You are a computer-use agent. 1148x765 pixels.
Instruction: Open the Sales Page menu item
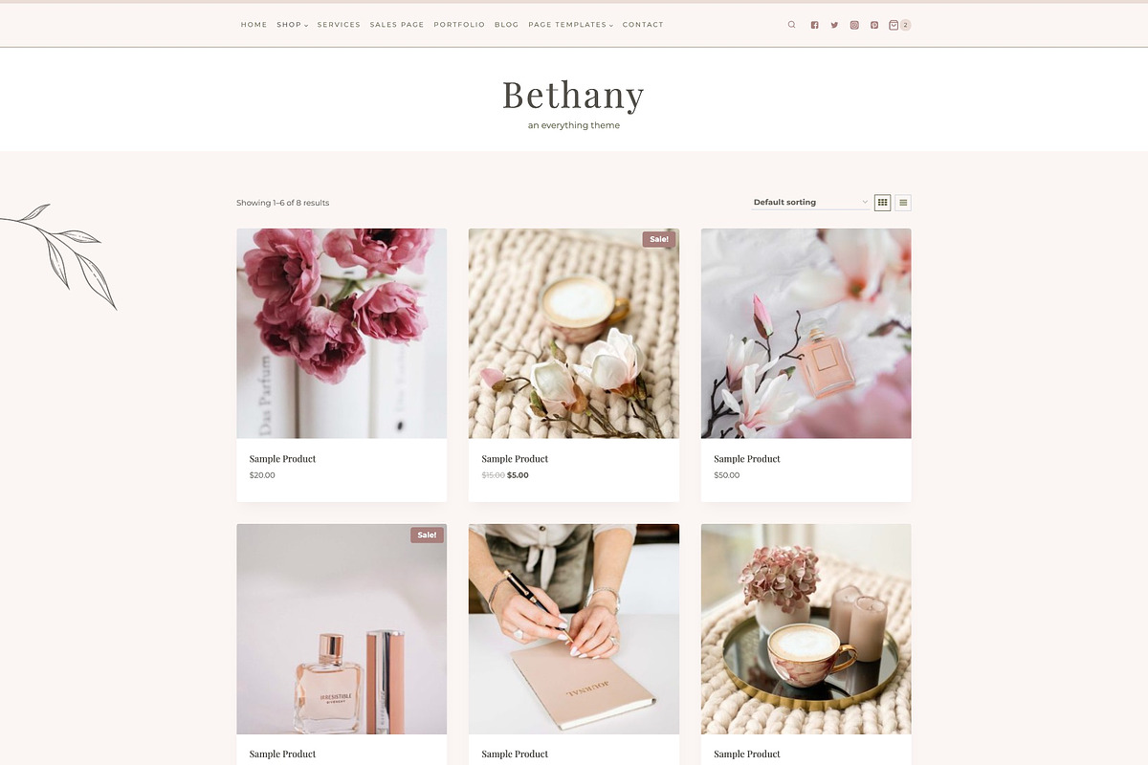[397, 25]
